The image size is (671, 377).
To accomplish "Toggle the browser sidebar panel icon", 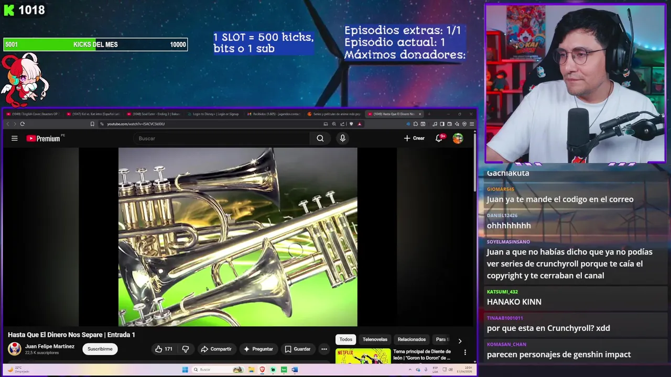I will pos(442,124).
